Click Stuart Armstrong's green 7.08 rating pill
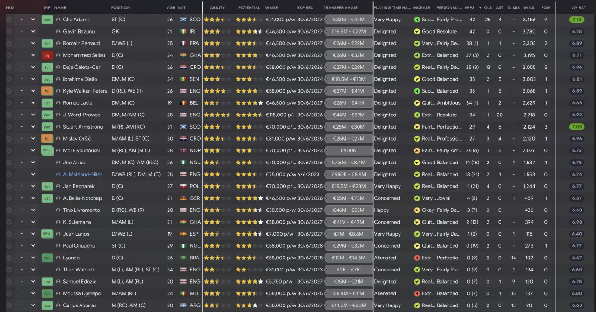This screenshot has height=312, width=596. (577, 127)
